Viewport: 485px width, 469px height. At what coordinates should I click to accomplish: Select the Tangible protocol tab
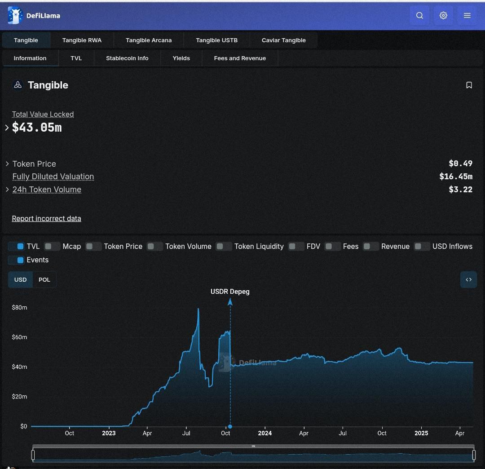(26, 40)
